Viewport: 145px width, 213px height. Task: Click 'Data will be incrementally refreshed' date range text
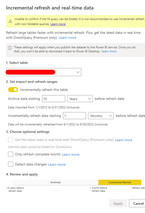[x=58, y=124]
